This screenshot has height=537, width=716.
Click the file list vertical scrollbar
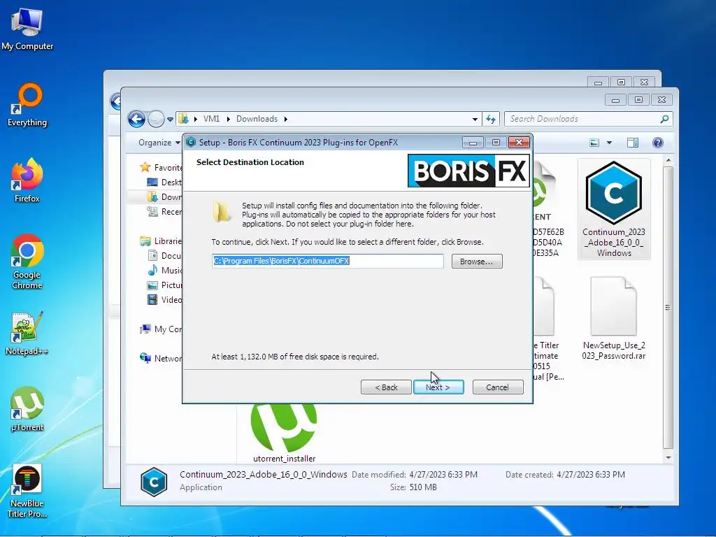pos(668,308)
